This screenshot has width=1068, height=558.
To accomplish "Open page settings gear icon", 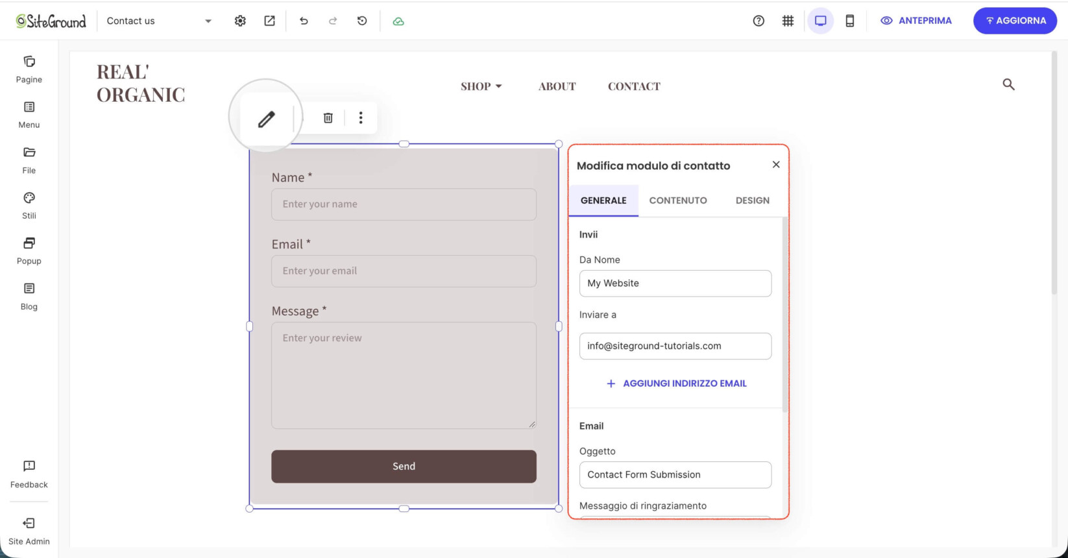I will pos(240,21).
